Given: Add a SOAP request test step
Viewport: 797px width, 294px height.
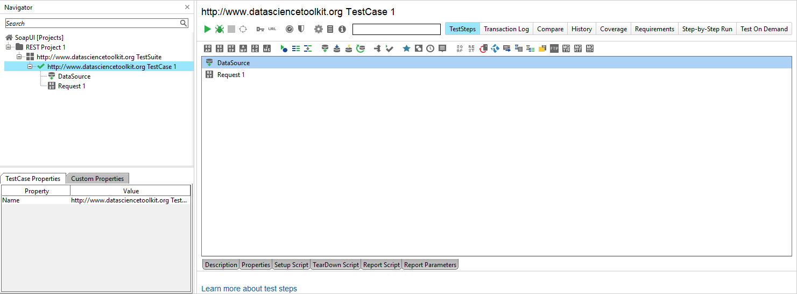Looking at the screenshot, I should (x=208, y=48).
